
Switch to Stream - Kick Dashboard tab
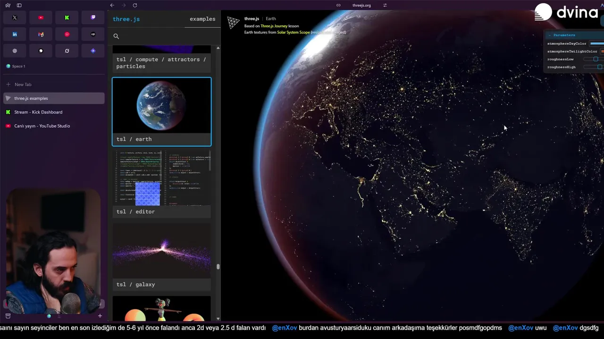coord(54,112)
